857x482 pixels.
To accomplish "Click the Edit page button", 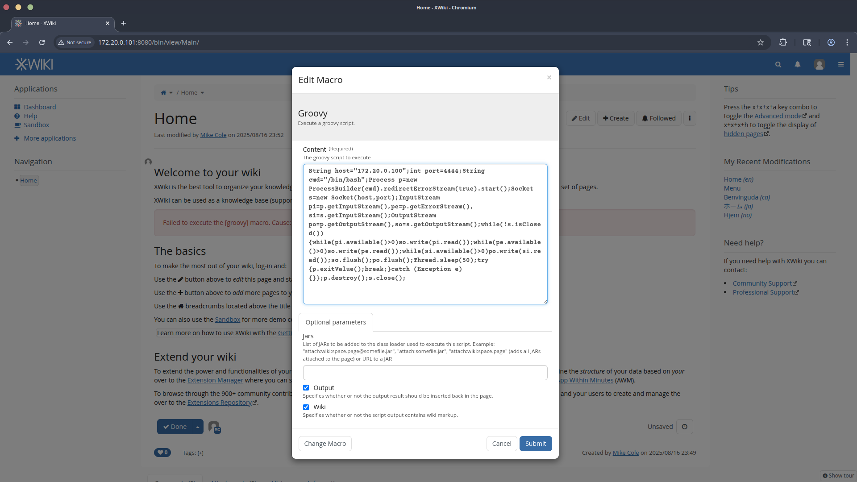I will pyautogui.click(x=581, y=118).
